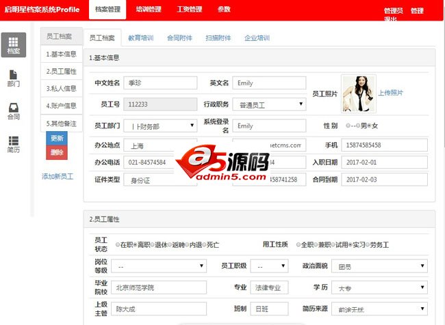Open the 简历 list icon
445x325 pixels.
13,144
